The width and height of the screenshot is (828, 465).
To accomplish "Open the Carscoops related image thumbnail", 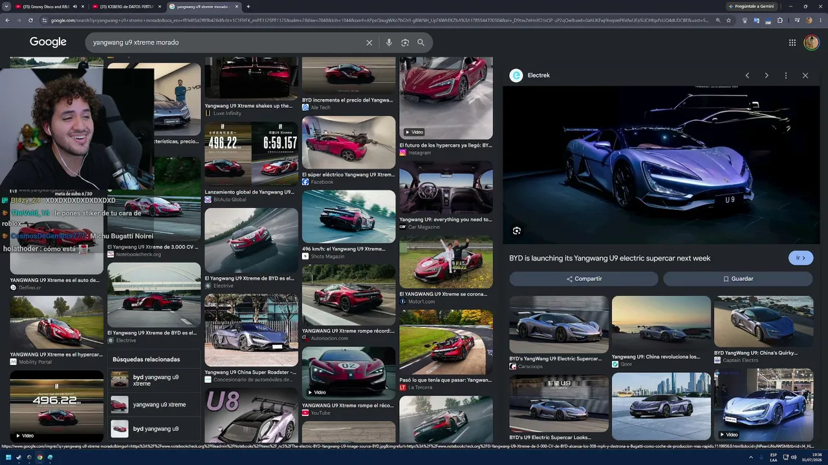I will point(559,324).
